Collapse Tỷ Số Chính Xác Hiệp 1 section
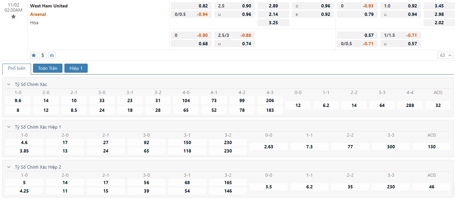Viewport: 455px width, 199px height. 9,127
